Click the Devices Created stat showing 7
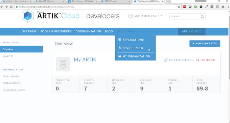Viewport: 230px width, 123px height. point(94,84)
